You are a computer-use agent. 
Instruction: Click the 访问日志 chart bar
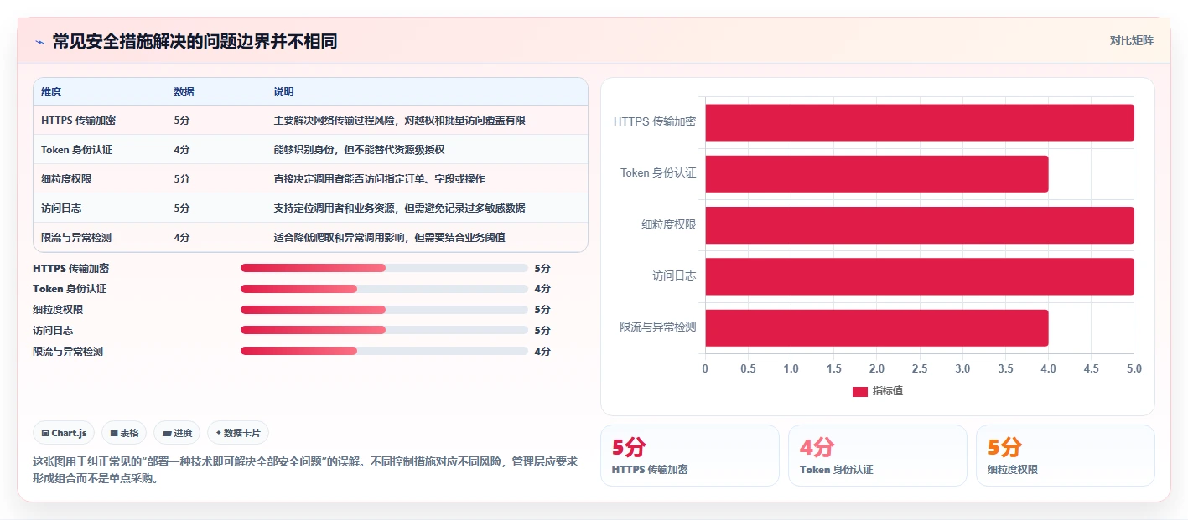pos(920,276)
